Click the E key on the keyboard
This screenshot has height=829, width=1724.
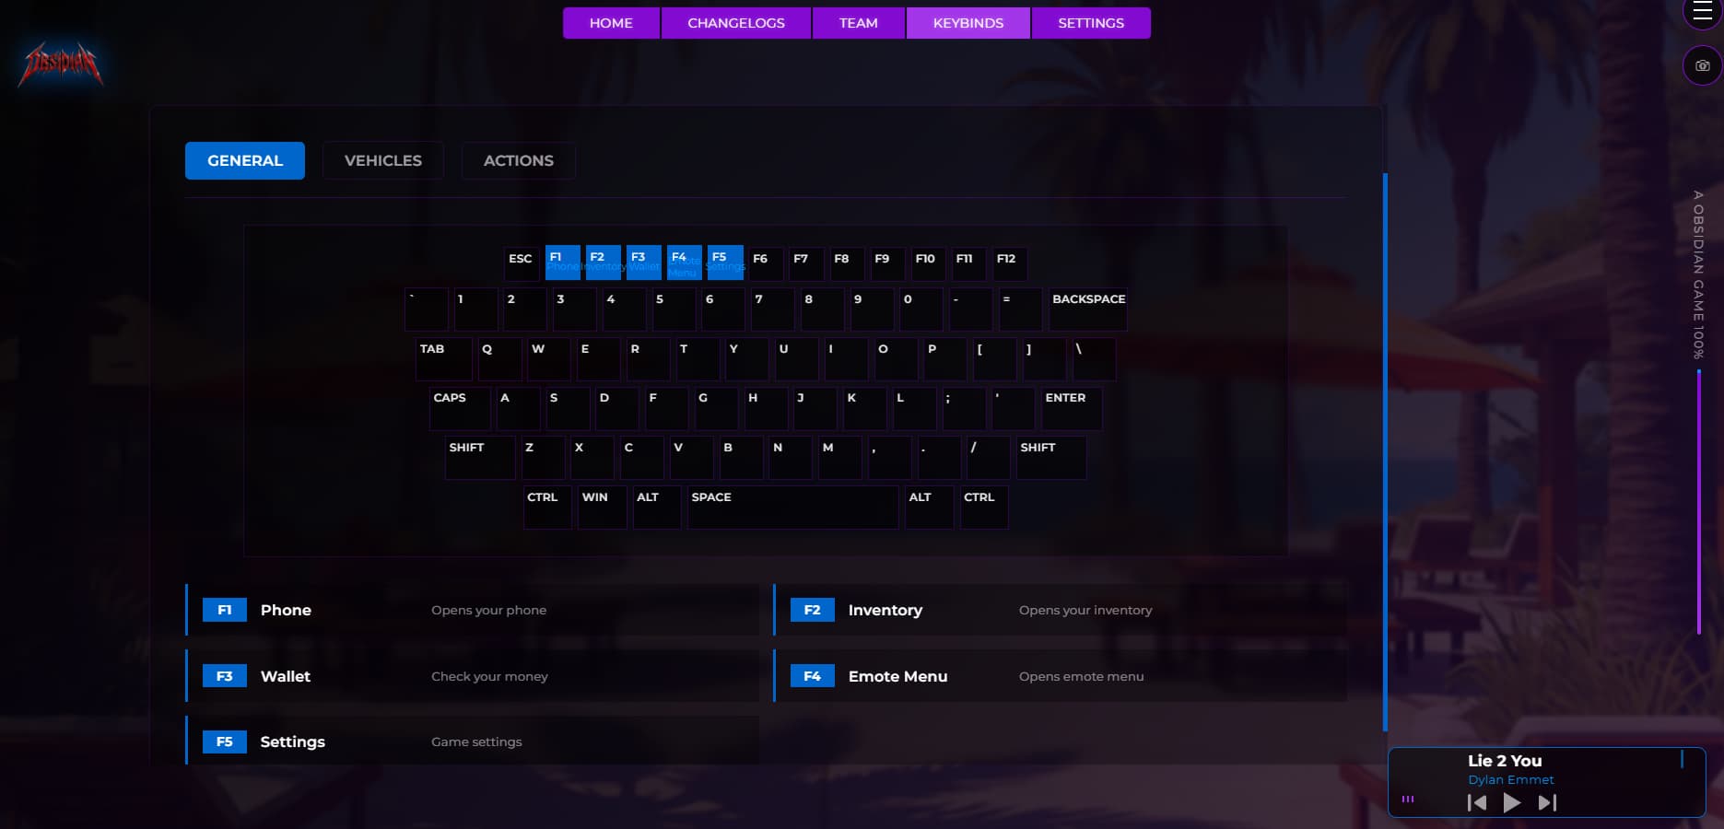pos(598,358)
